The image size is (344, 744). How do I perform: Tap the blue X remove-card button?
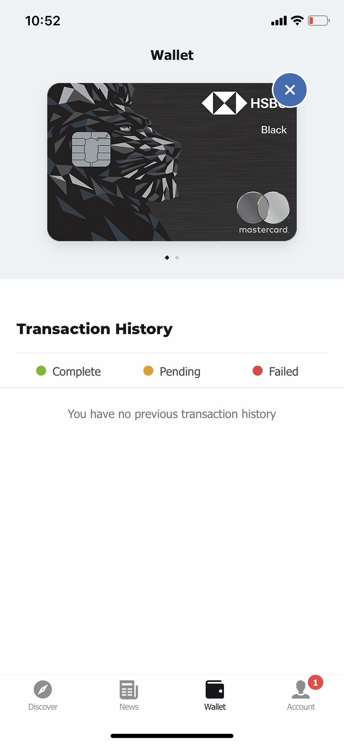pyautogui.click(x=290, y=90)
